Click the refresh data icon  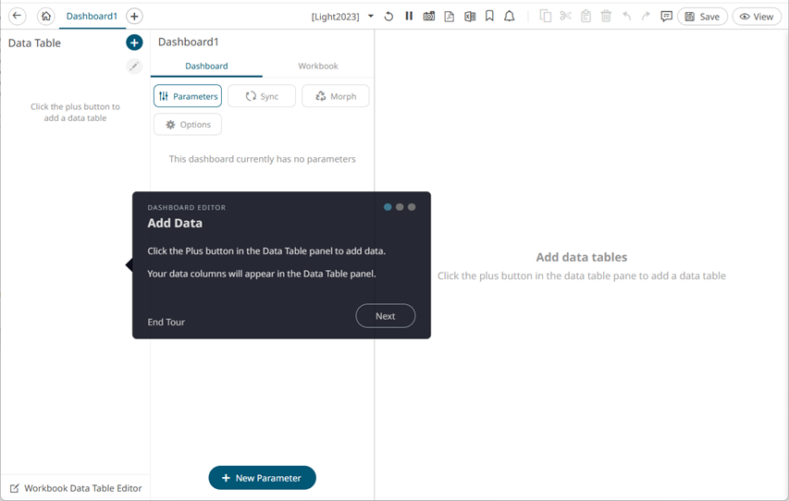click(388, 17)
